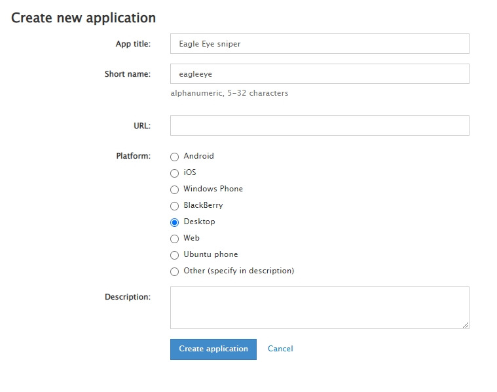Select Windows Phone as platform
This screenshot has height=392, width=497.
174,189
